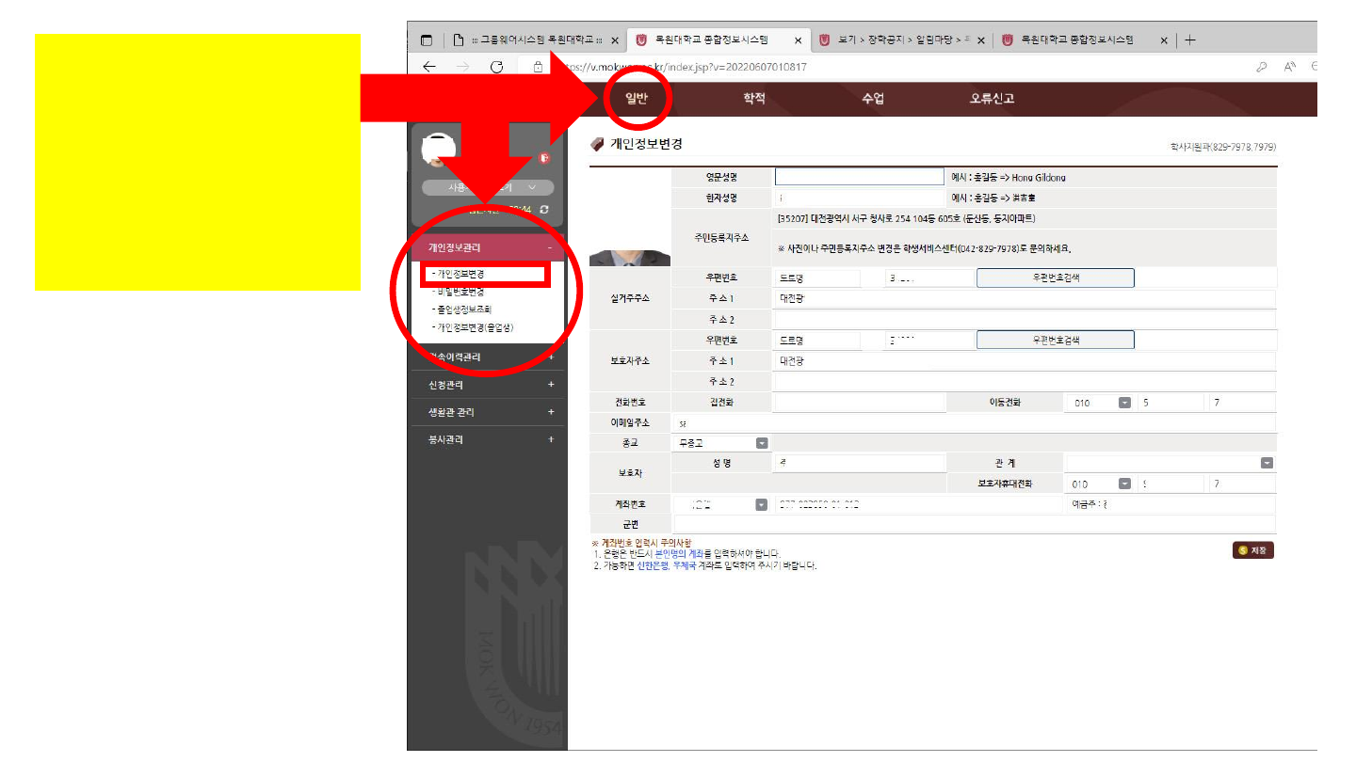This screenshot has height=762, width=1356.
Task: Expand the 봉사관리 sidebar section
Action: (x=551, y=439)
